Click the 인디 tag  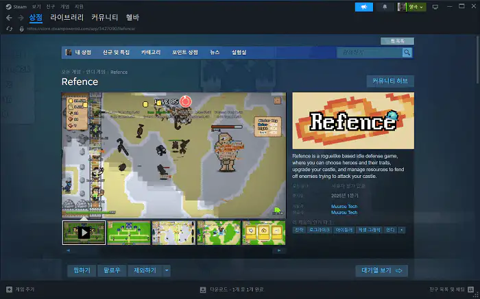390,230
